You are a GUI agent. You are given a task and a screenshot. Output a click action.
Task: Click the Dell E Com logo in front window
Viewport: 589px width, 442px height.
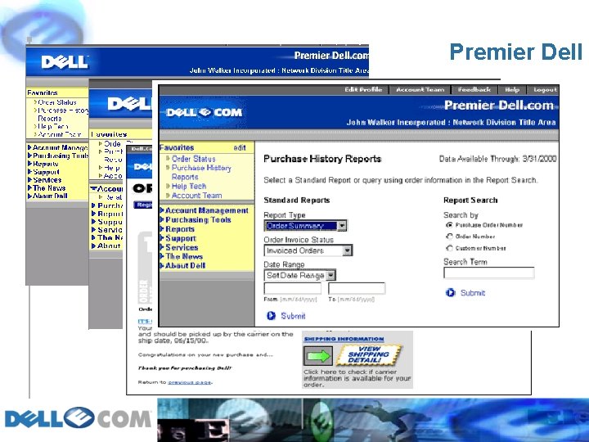pos(205,112)
